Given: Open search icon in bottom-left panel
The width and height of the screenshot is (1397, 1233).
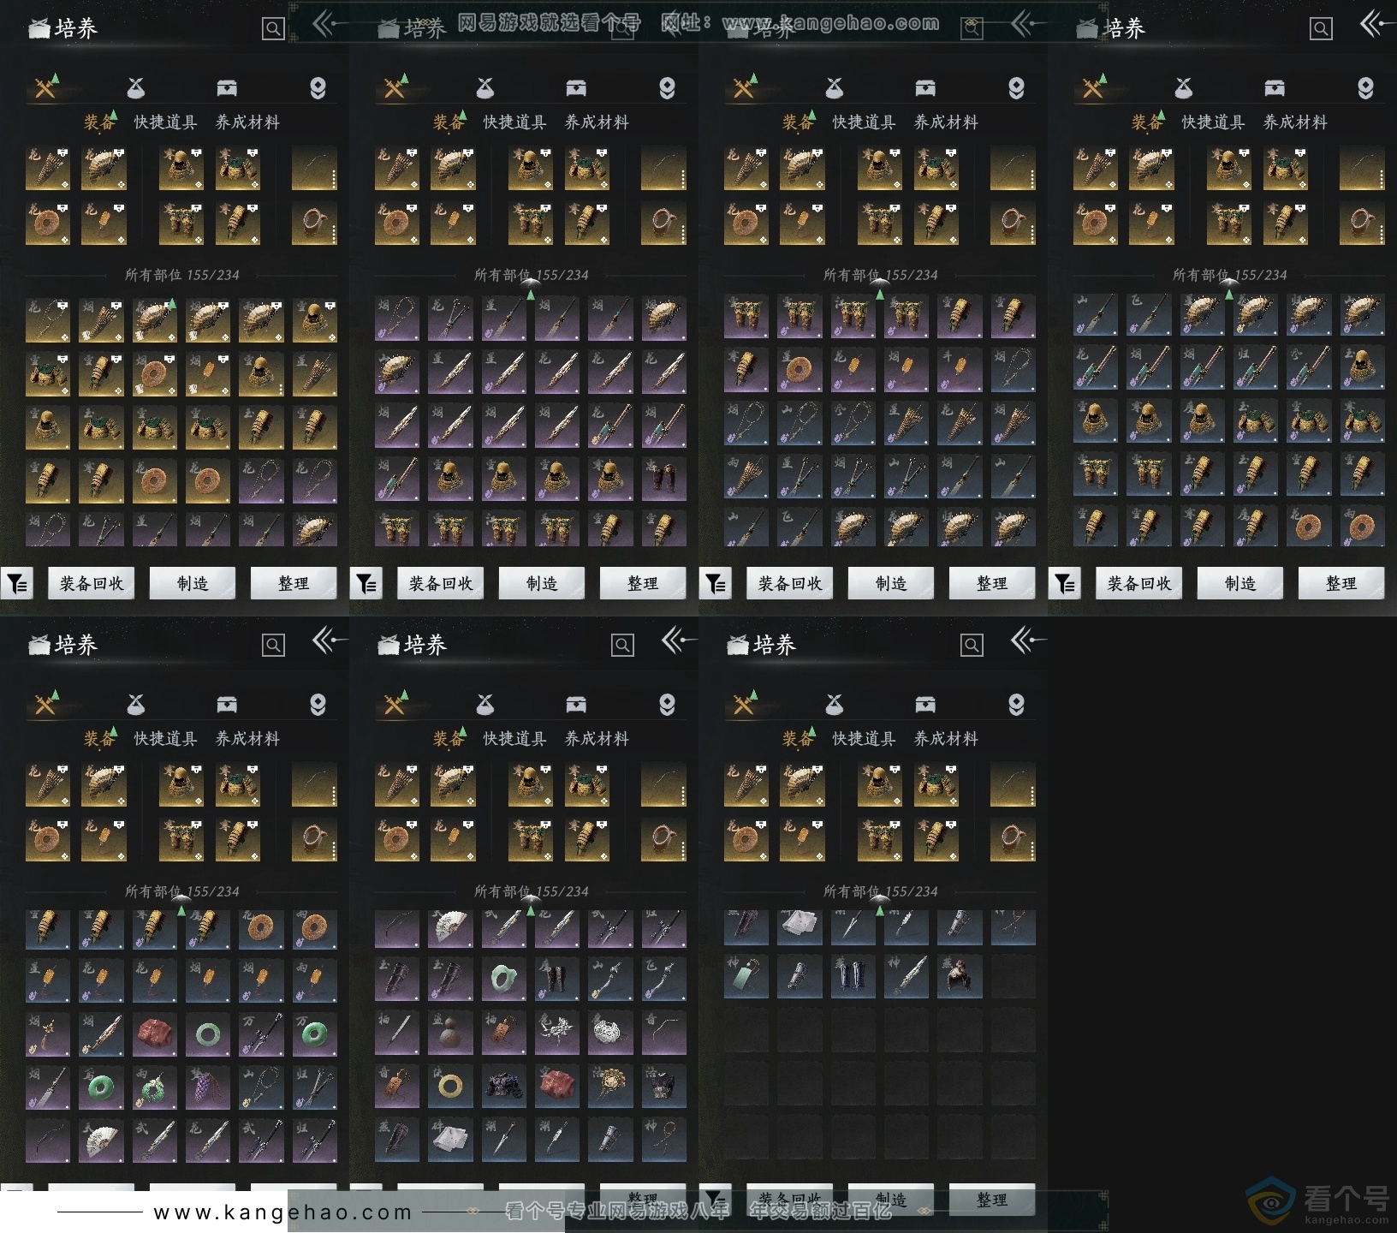Looking at the screenshot, I should point(273,646).
